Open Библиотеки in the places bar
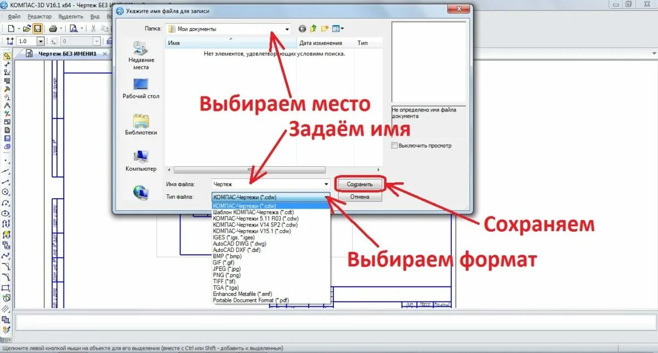 tap(141, 125)
